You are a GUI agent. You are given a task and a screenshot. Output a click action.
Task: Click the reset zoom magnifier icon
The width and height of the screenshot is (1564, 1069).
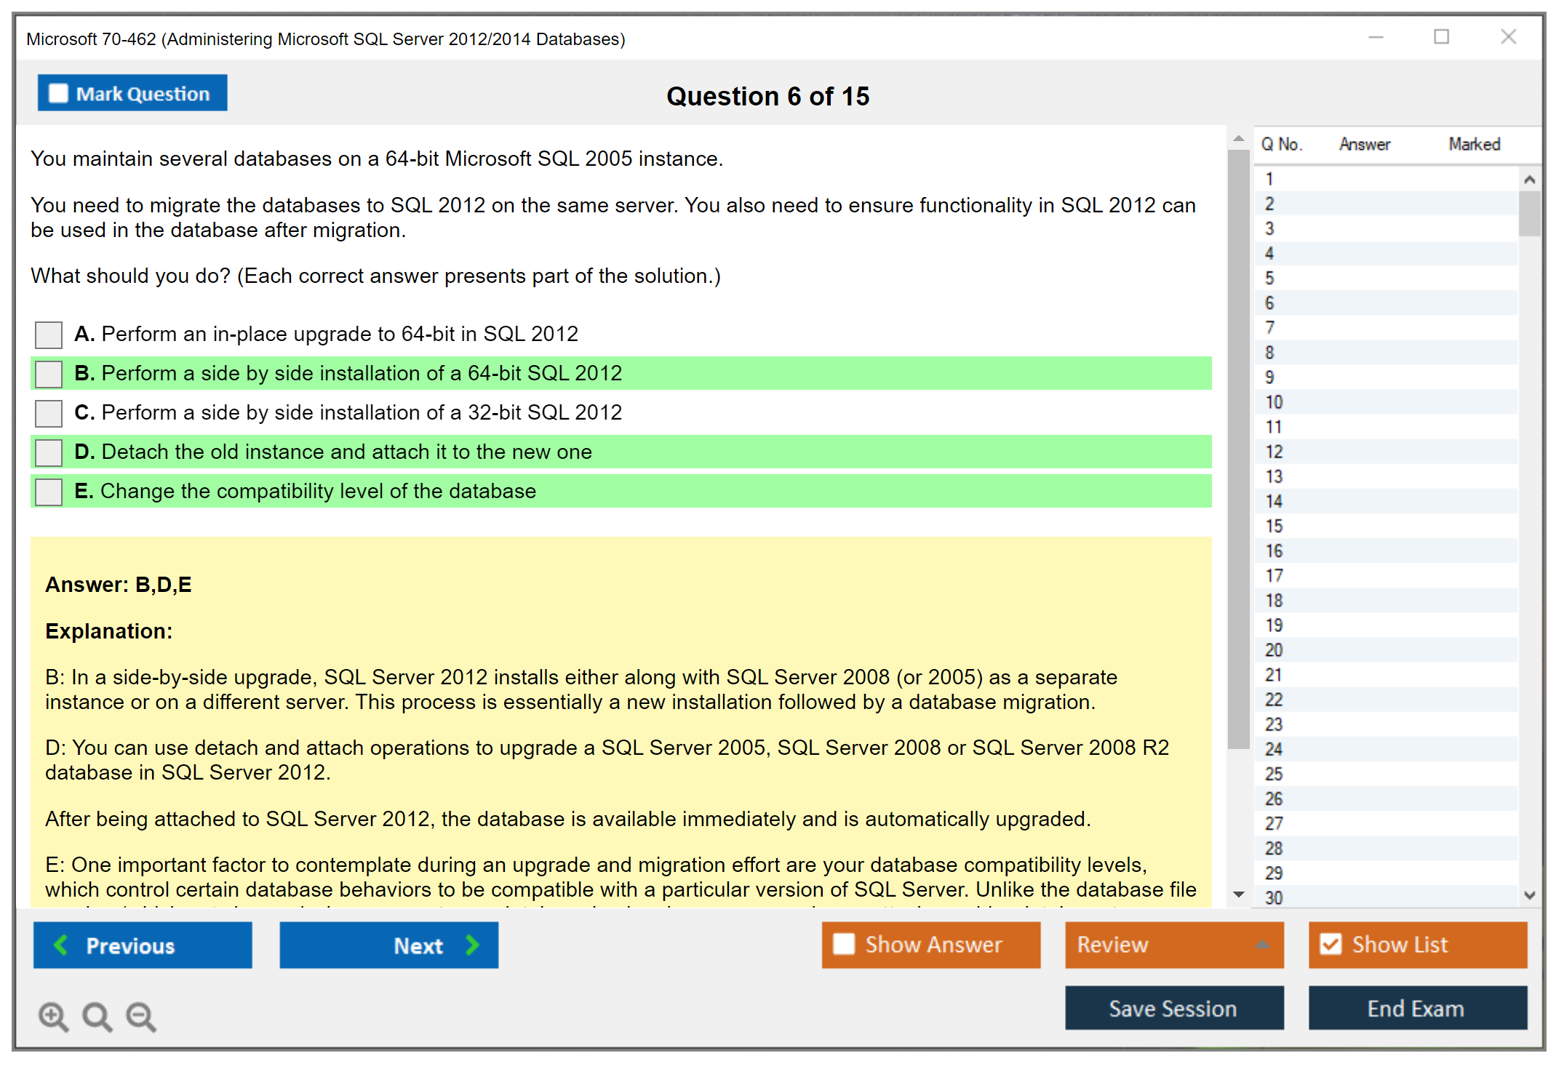(x=97, y=1016)
